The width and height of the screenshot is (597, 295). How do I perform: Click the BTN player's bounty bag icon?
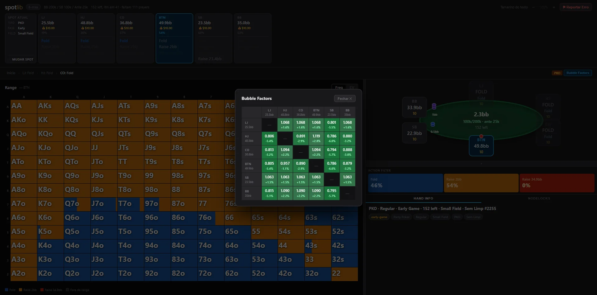(x=161, y=28)
